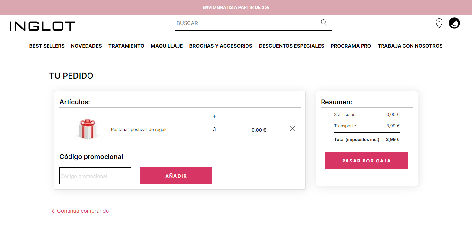472x248 pixels.
Task: Click the INGLOT logo
Action: point(43,26)
